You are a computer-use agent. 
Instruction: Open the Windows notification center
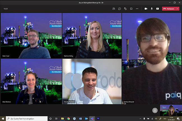point(178,119)
